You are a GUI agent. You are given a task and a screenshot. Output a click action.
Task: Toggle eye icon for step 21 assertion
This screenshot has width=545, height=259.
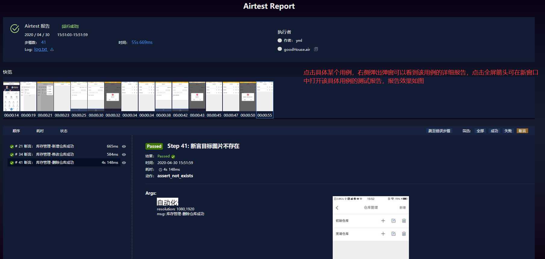tap(124, 146)
